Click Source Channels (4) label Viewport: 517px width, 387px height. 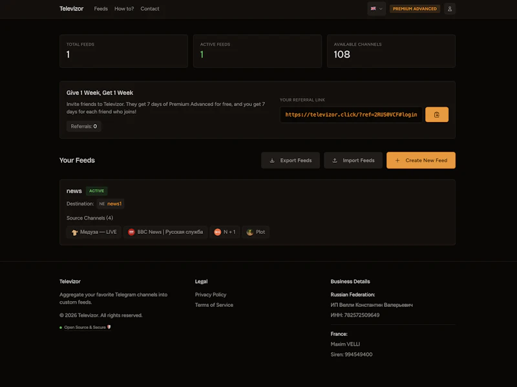[x=90, y=218]
